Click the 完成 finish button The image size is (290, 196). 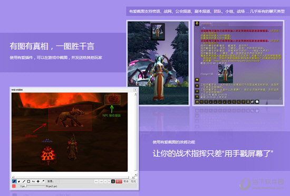coord(133,181)
